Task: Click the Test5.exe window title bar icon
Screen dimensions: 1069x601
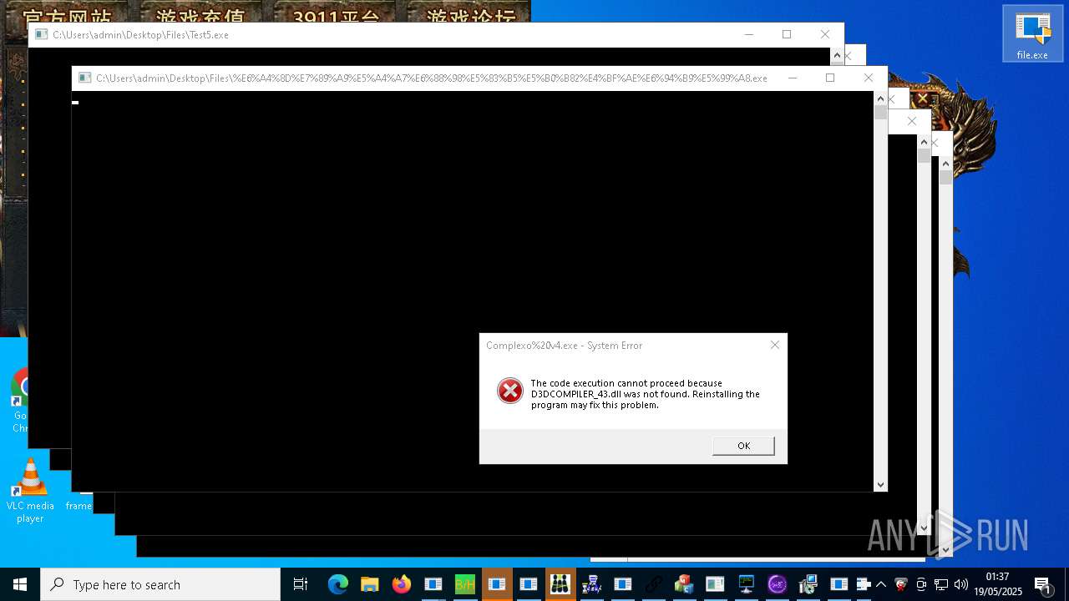Action: tap(41, 34)
